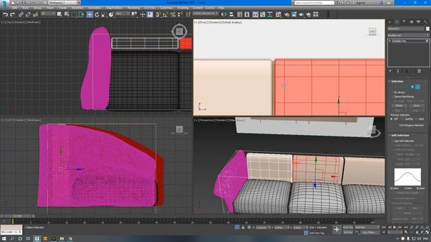Select Polygon sub-object level icon

412,87
